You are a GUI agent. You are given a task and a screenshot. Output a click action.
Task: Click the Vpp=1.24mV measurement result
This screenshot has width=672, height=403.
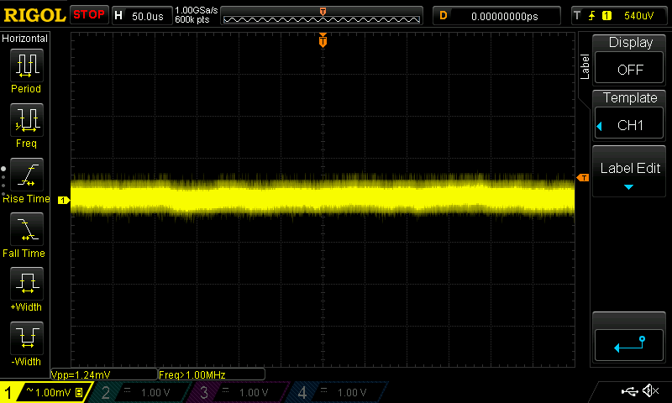point(103,374)
